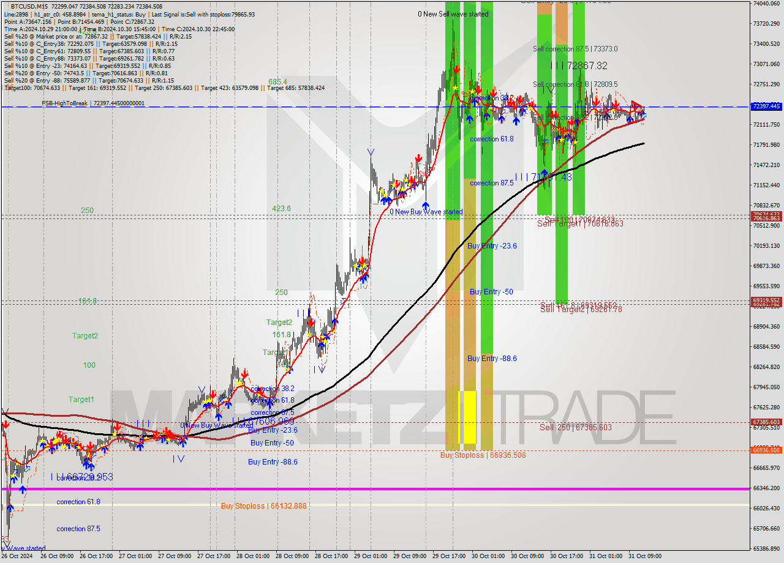784x563 pixels.
Task: Click the red 67385.603 price tag on axis
Action: pyautogui.click(x=766, y=422)
